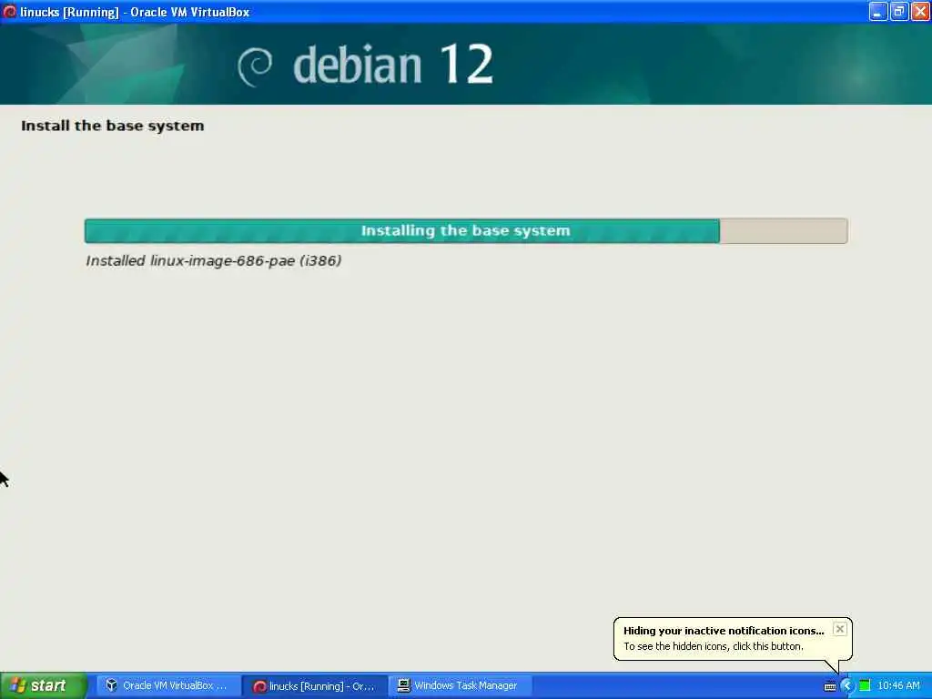
Task: Click the 'Install the base system' heading
Action: point(112,126)
